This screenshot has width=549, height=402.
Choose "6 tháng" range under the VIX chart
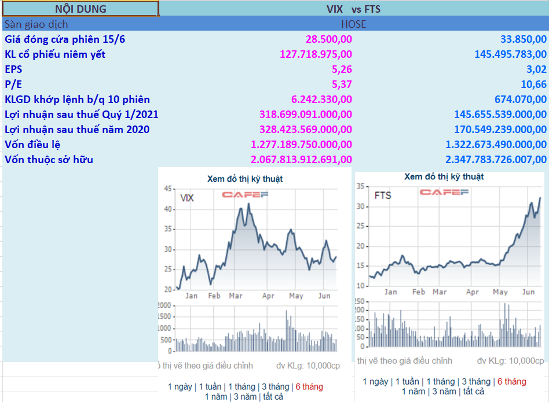point(309,386)
